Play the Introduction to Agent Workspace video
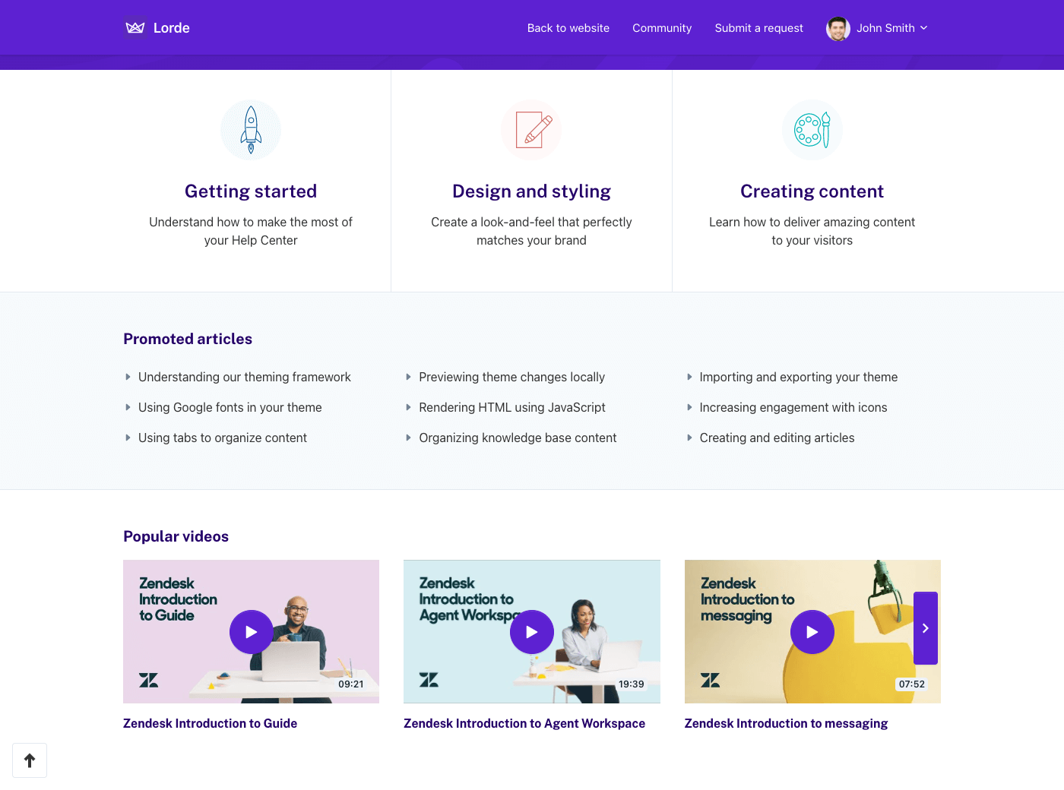The height and width of the screenshot is (790, 1064). click(x=532, y=632)
